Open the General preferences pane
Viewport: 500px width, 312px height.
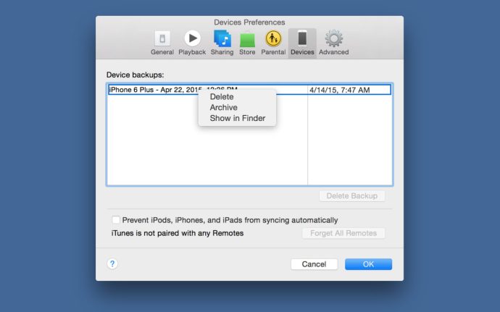tap(162, 43)
